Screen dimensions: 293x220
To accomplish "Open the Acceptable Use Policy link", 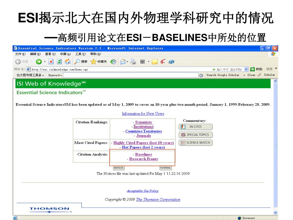I will coord(142,191).
